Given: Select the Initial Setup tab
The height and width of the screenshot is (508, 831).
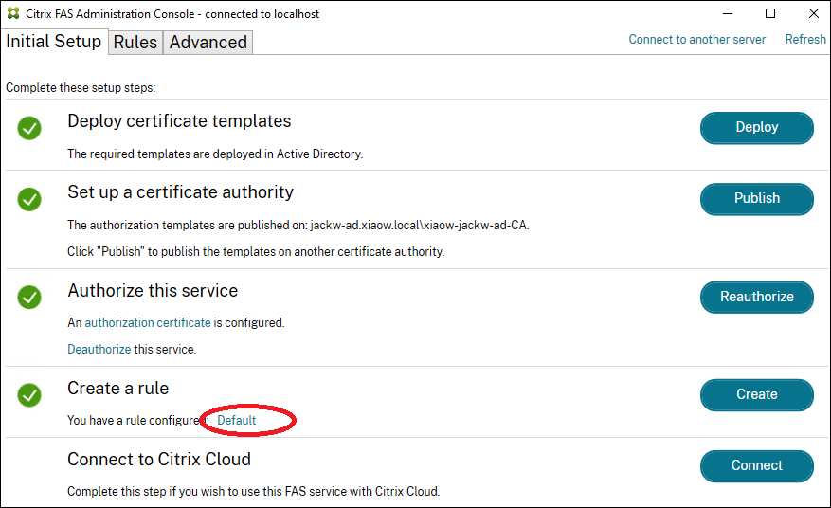Looking at the screenshot, I should 54,42.
